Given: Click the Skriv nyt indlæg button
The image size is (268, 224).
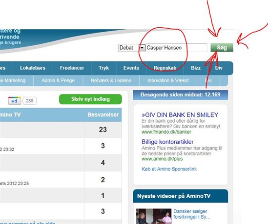Looking at the screenshot, I should tap(90, 99).
